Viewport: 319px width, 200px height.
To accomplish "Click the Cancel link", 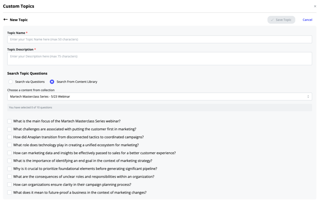I will click(307, 20).
